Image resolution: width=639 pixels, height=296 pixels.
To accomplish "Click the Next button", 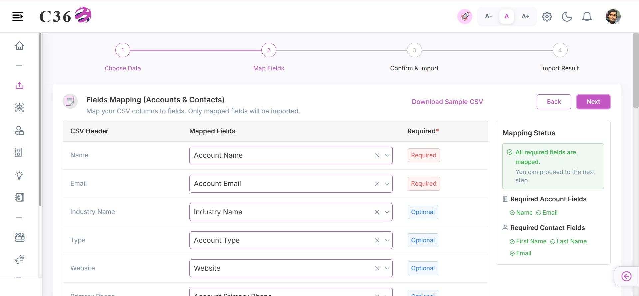I will 593,102.
